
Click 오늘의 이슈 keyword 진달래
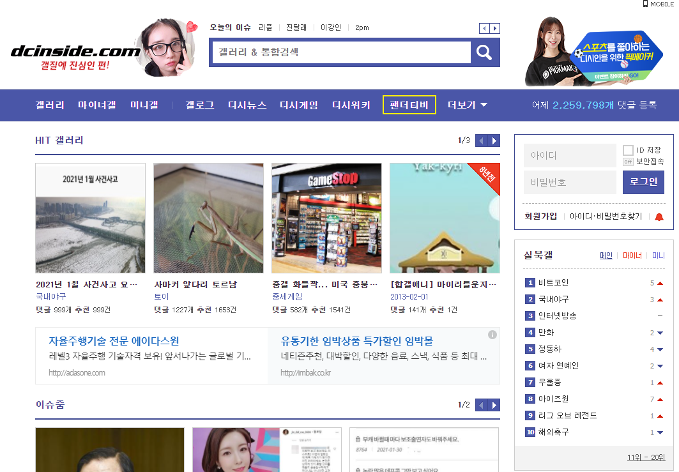click(x=296, y=27)
